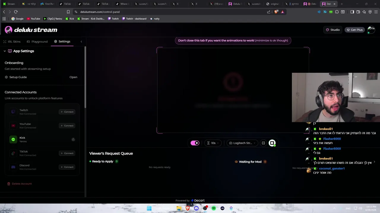Open OBS Studio from taskbar

(x=205, y=208)
